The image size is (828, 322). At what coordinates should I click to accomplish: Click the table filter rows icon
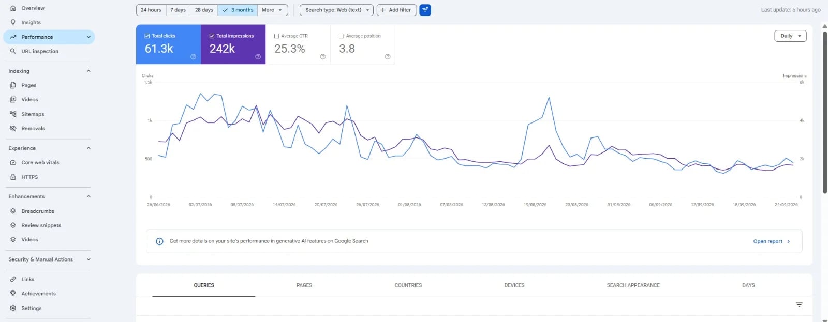[799, 305]
